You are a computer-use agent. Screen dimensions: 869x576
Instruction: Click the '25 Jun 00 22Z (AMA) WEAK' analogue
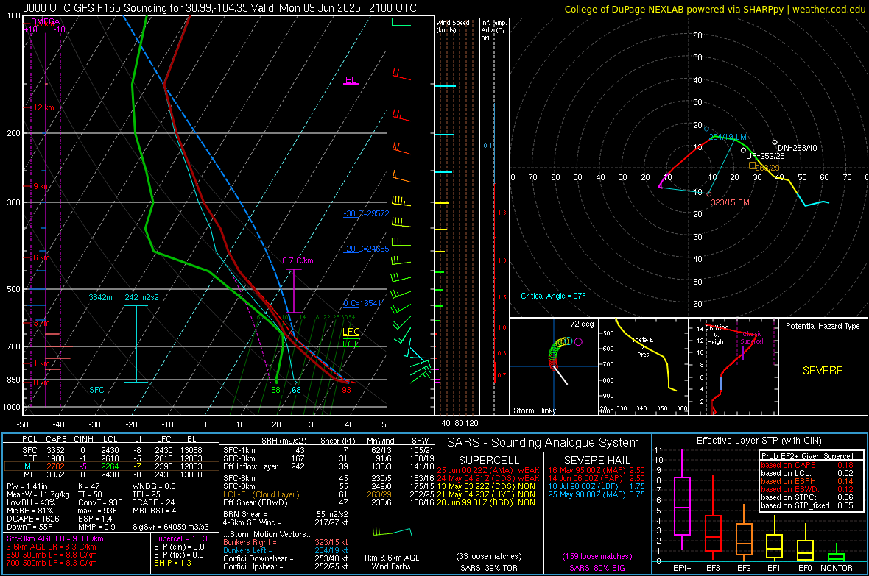click(488, 470)
